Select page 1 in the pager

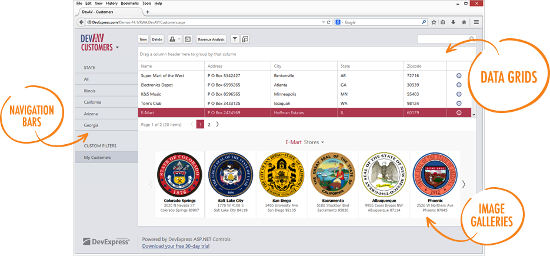click(200, 124)
